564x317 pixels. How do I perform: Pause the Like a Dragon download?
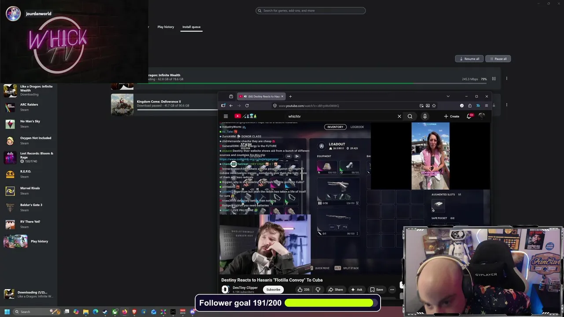click(493, 79)
